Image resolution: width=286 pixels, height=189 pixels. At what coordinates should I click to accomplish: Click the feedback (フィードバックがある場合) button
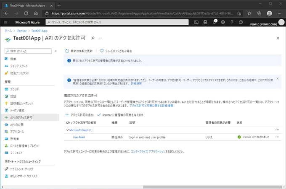pyautogui.click(x=116, y=51)
